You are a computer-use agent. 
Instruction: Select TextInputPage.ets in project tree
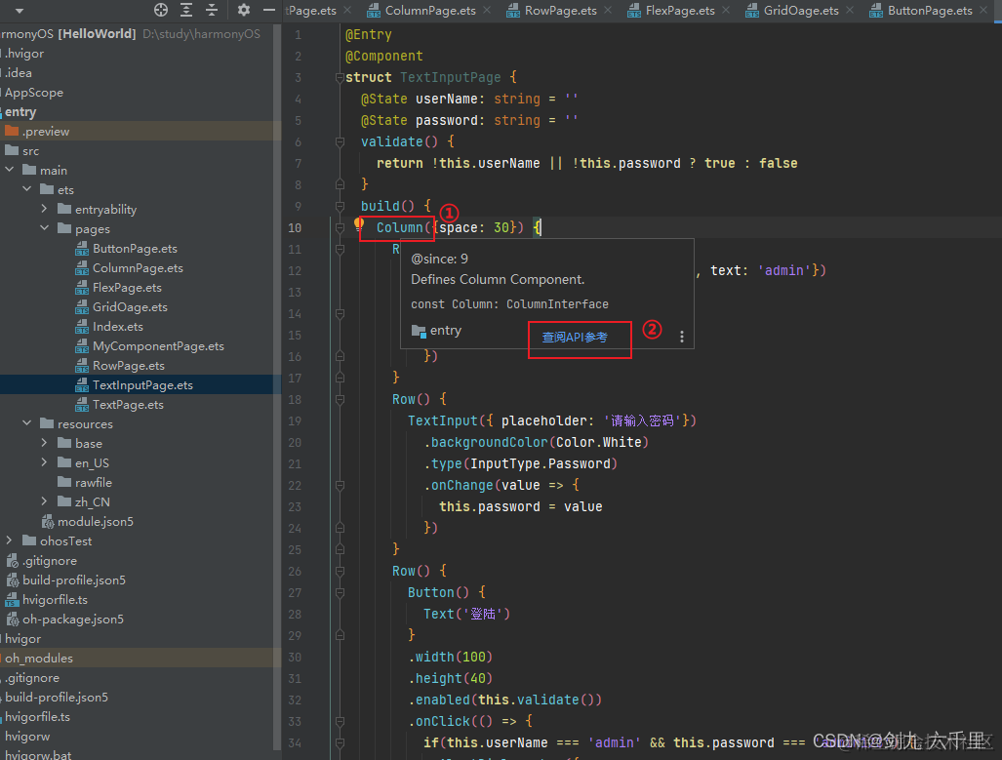point(142,384)
